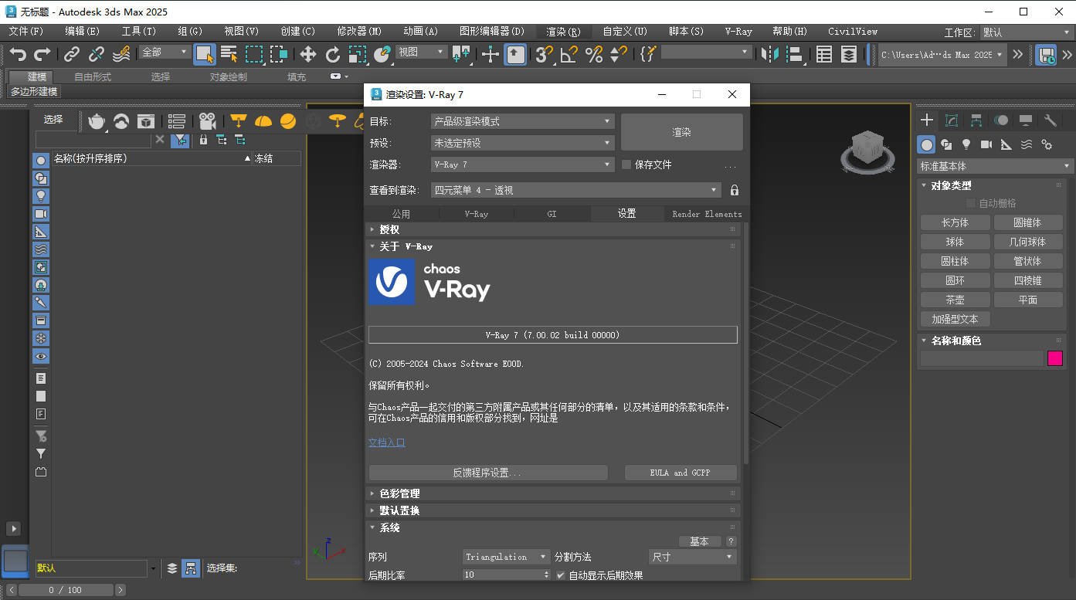Expand the Color Management rollout
Screen dimensions: 1076x600
point(552,493)
